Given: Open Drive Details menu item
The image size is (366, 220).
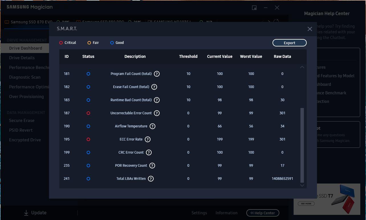Looking at the screenshot, I should [22, 58].
